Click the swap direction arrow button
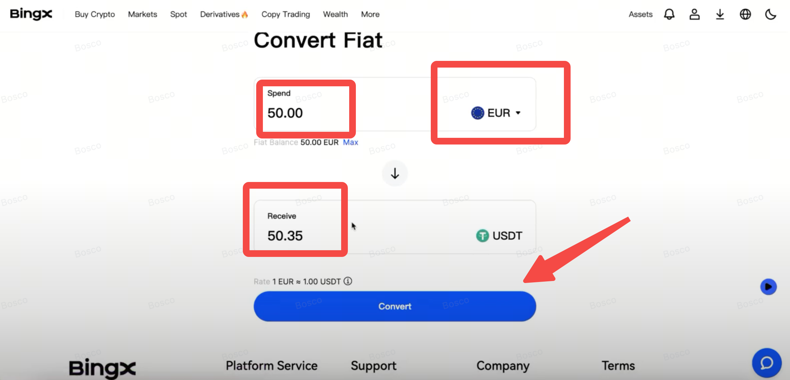 (395, 173)
